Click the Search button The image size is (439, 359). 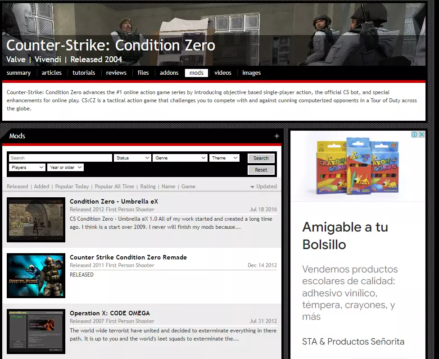(261, 158)
